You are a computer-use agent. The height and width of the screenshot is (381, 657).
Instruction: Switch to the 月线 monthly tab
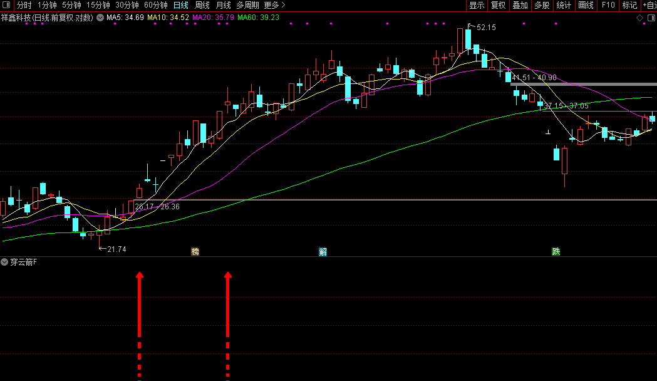point(224,5)
